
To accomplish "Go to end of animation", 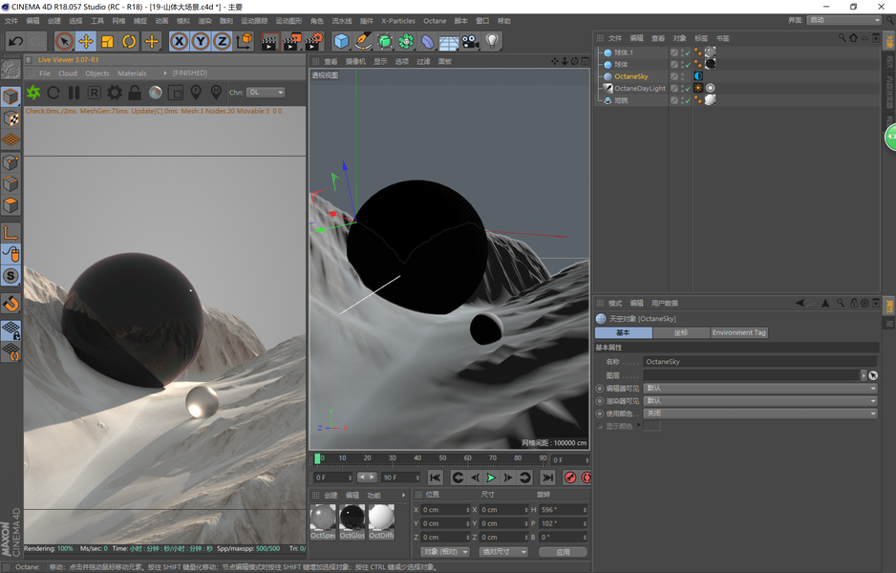I will 547,477.
